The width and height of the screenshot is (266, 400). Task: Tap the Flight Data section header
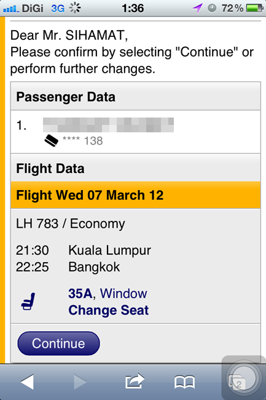[x=135, y=169]
